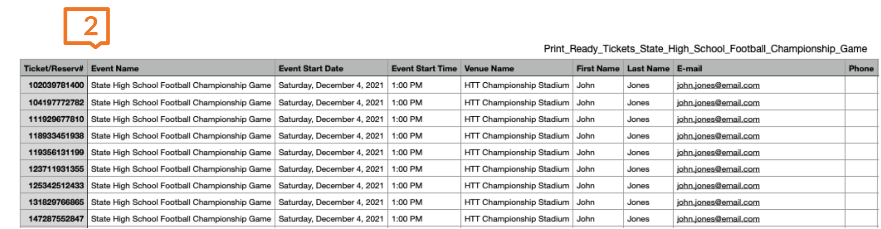The width and height of the screenshot is (881, 229).
Task: Open email link in ticket 147287552847 row
Action: (718, 219)
